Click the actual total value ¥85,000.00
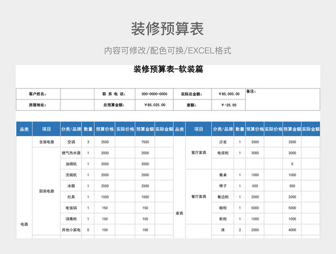The image size is (336, 254). (229, 94)
